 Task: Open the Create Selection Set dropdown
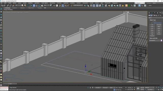pyautogui.click(x=78, y=5)
